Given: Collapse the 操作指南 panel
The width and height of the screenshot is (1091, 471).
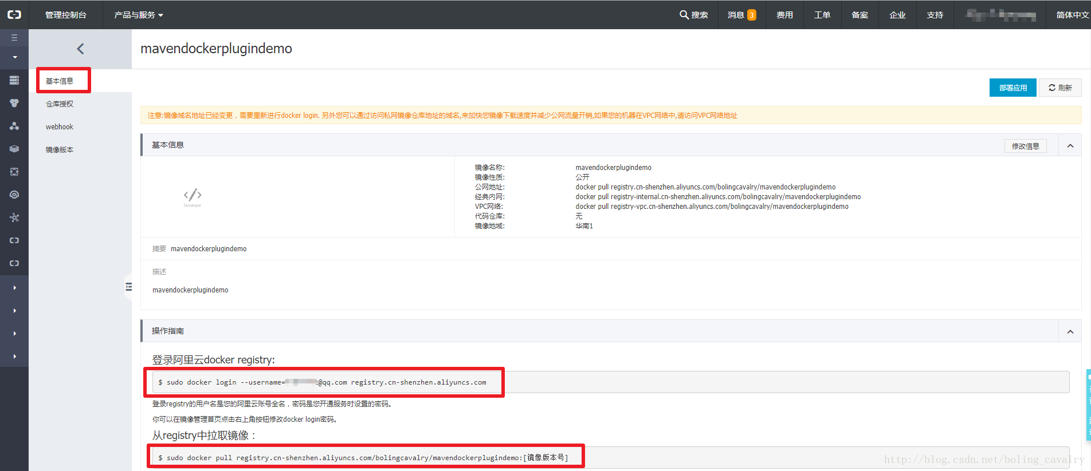Looking at the screenshot, I should click(1070, 332).
